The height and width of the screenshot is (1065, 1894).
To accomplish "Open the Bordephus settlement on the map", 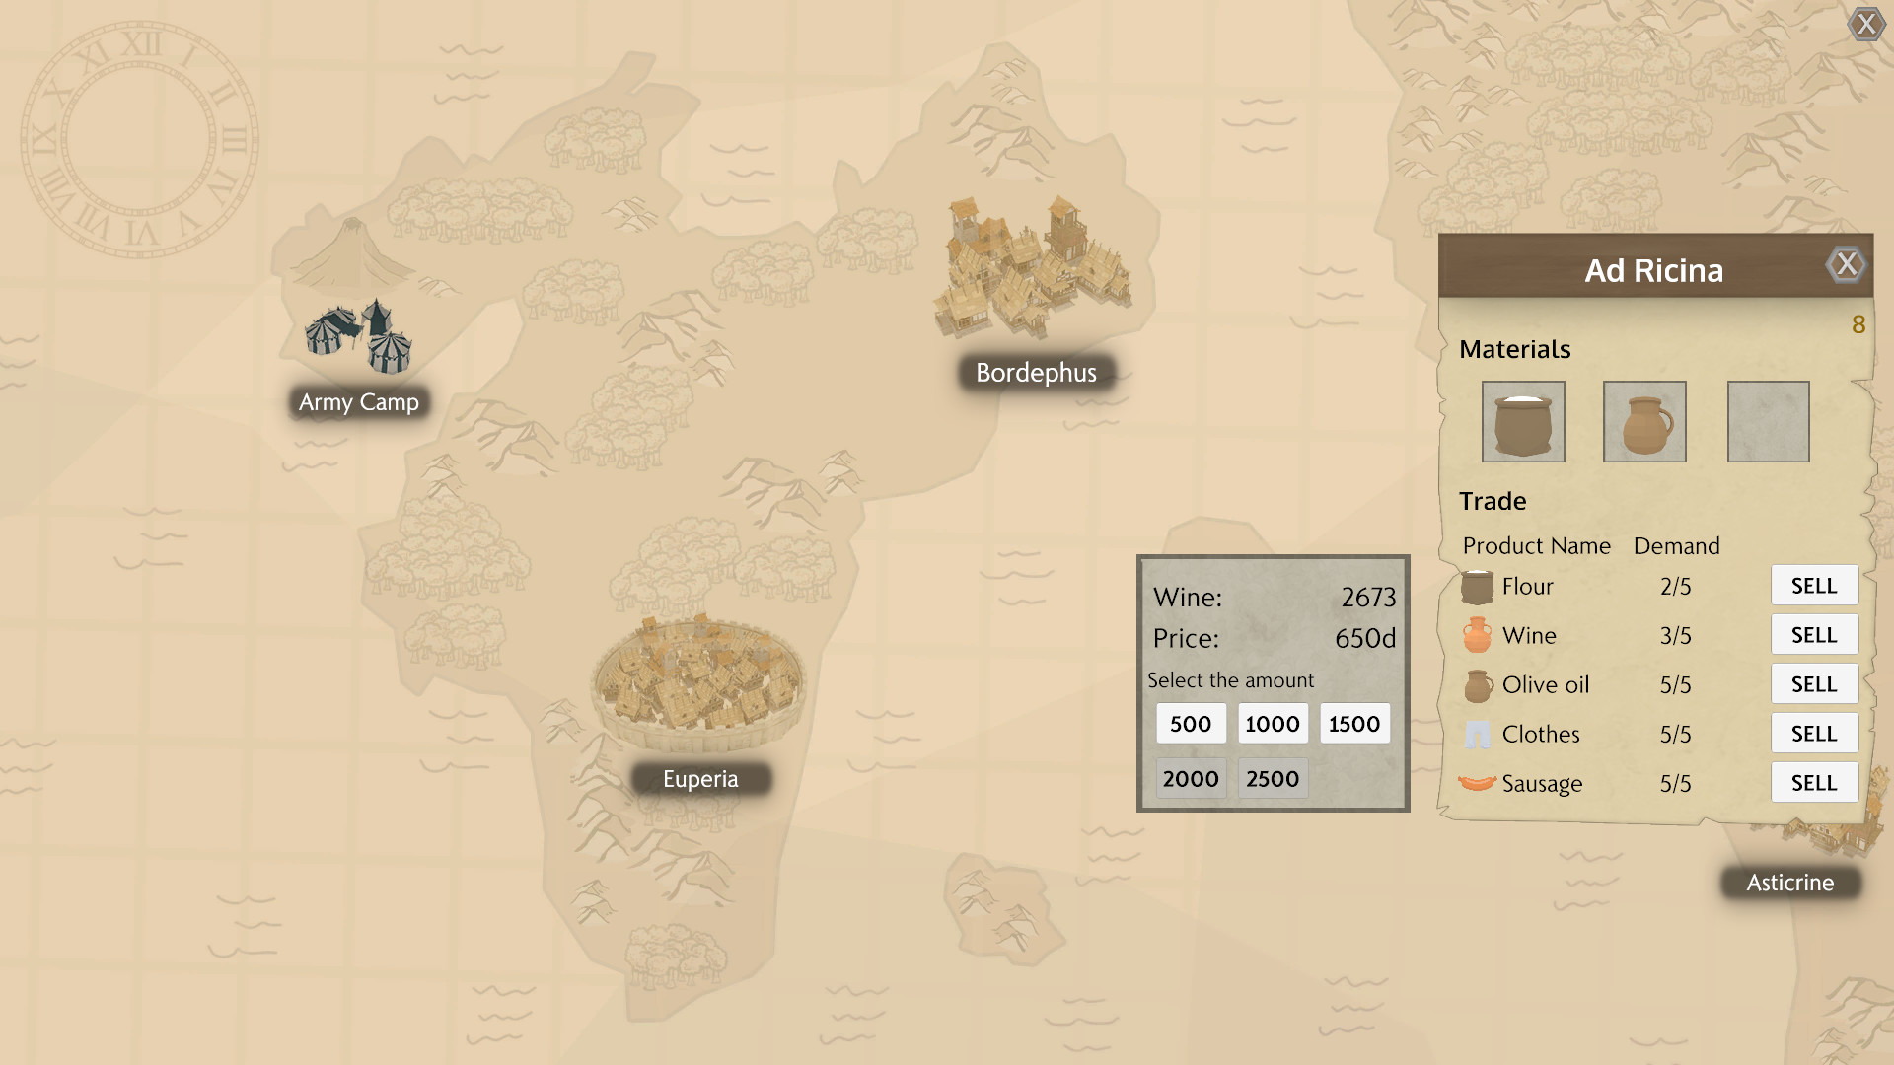I will (1031, 266).
